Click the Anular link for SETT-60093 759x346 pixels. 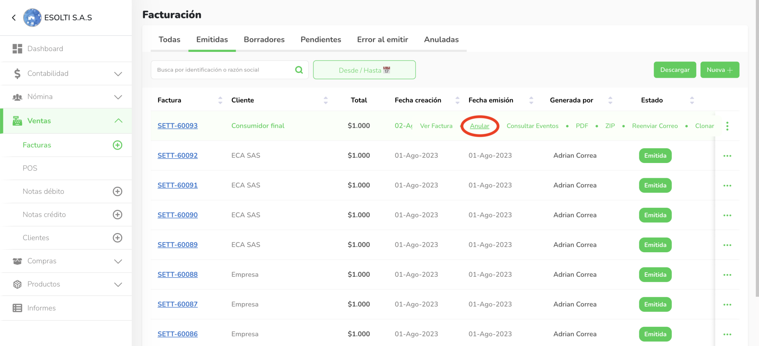point(479,126)
